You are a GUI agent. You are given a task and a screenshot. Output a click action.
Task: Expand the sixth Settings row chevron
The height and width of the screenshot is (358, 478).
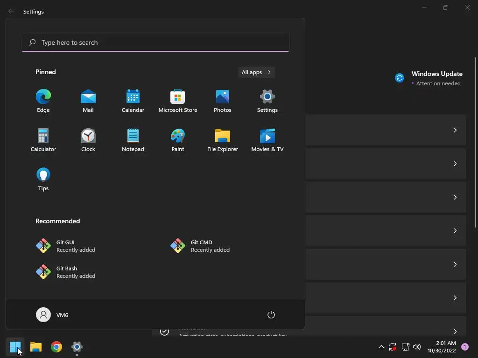point(455,298)
